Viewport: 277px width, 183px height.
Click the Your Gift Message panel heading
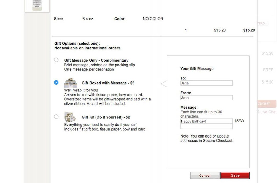point(196,69)
